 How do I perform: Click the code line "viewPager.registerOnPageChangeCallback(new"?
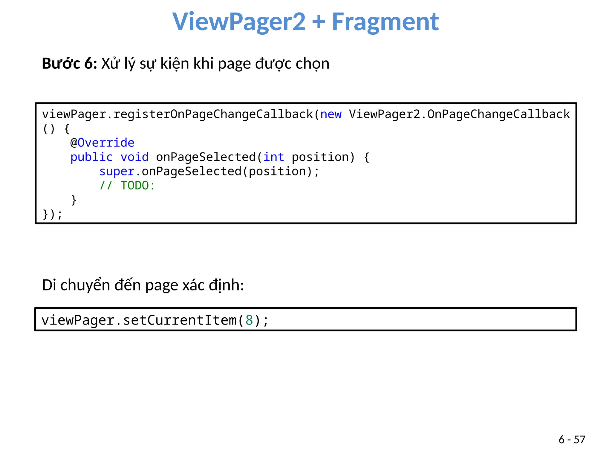[x=192, y=114]
